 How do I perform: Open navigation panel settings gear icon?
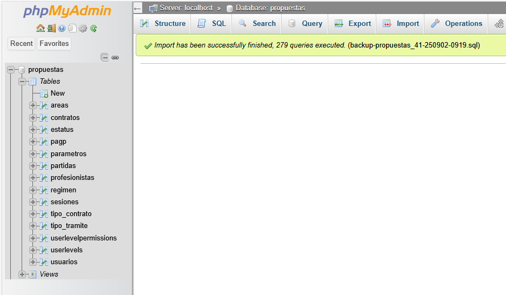[83, 28]
